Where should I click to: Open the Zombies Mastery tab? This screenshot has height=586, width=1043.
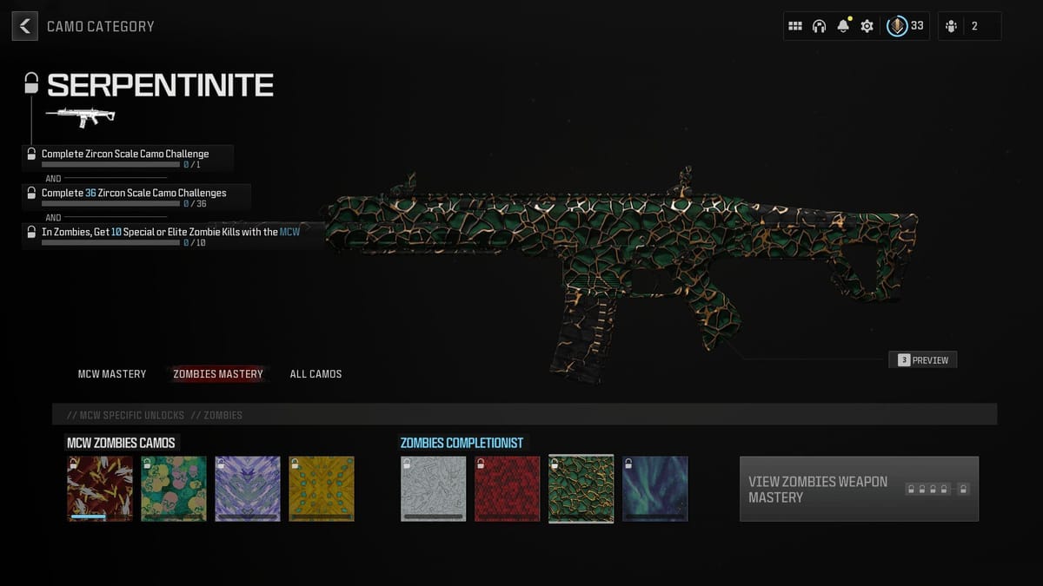(x=218, y=374)
